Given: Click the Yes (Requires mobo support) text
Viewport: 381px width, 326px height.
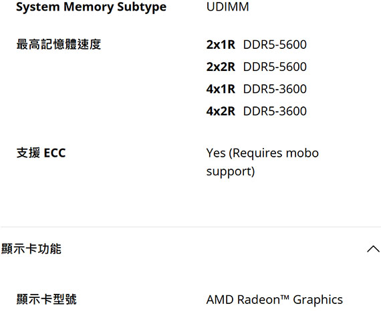Looking at the screenshot, I should (x=263, y=162).
